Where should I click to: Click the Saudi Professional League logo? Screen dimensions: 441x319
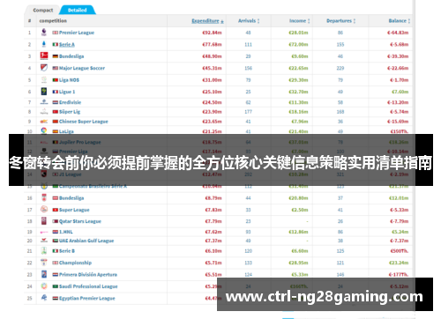44,286
